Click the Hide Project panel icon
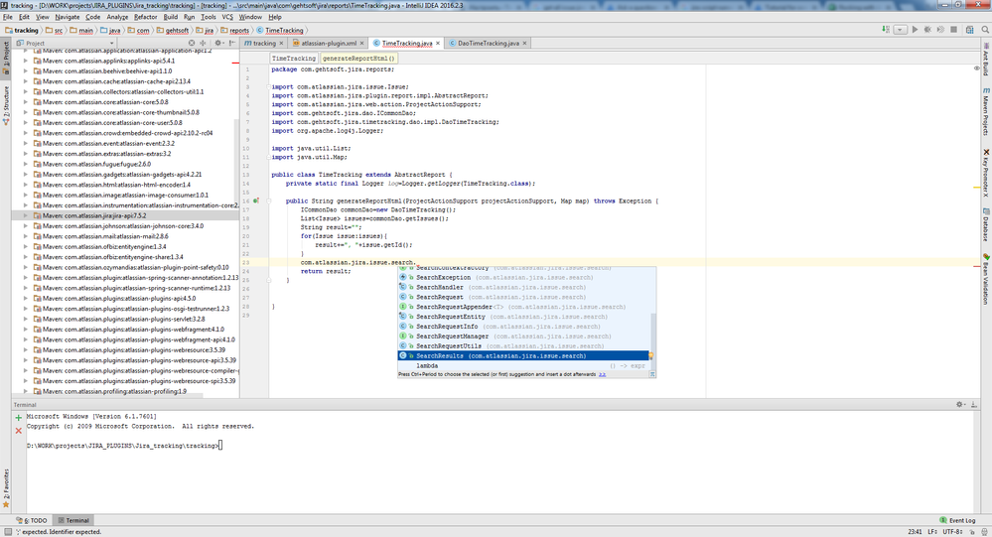The width and height of the screenshot is (992, 537). pyautogui.click(x=230, y=43)
